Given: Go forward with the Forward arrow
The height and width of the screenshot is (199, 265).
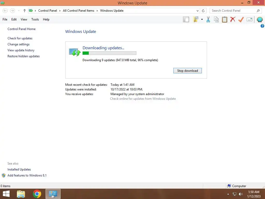Looking at the screenshot, I should [x=12, y=11].
